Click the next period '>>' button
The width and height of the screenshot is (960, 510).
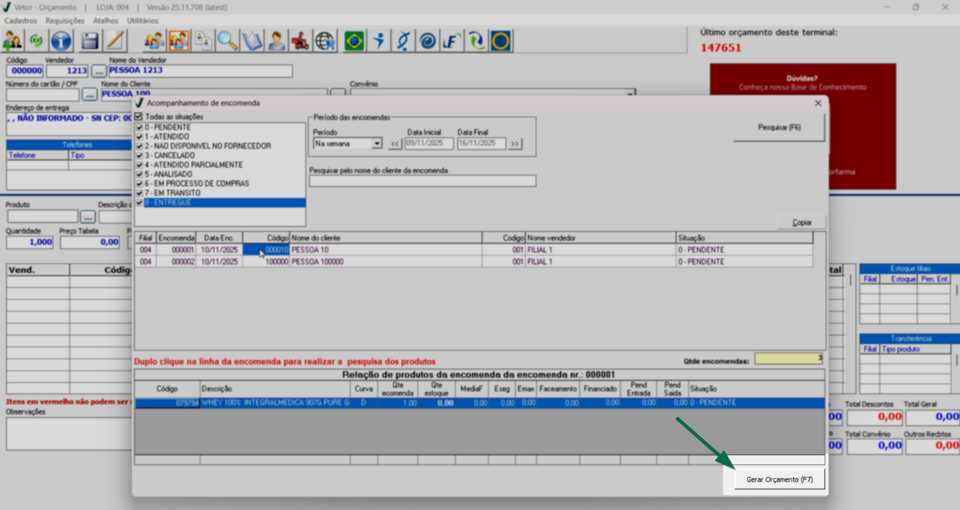(x=515, y=144)
